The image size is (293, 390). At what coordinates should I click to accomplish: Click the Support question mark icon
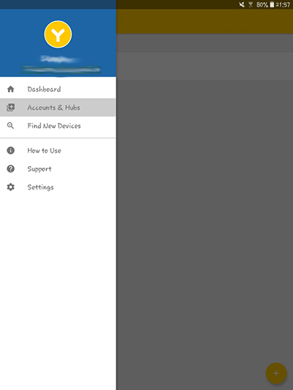coord(10,169)
